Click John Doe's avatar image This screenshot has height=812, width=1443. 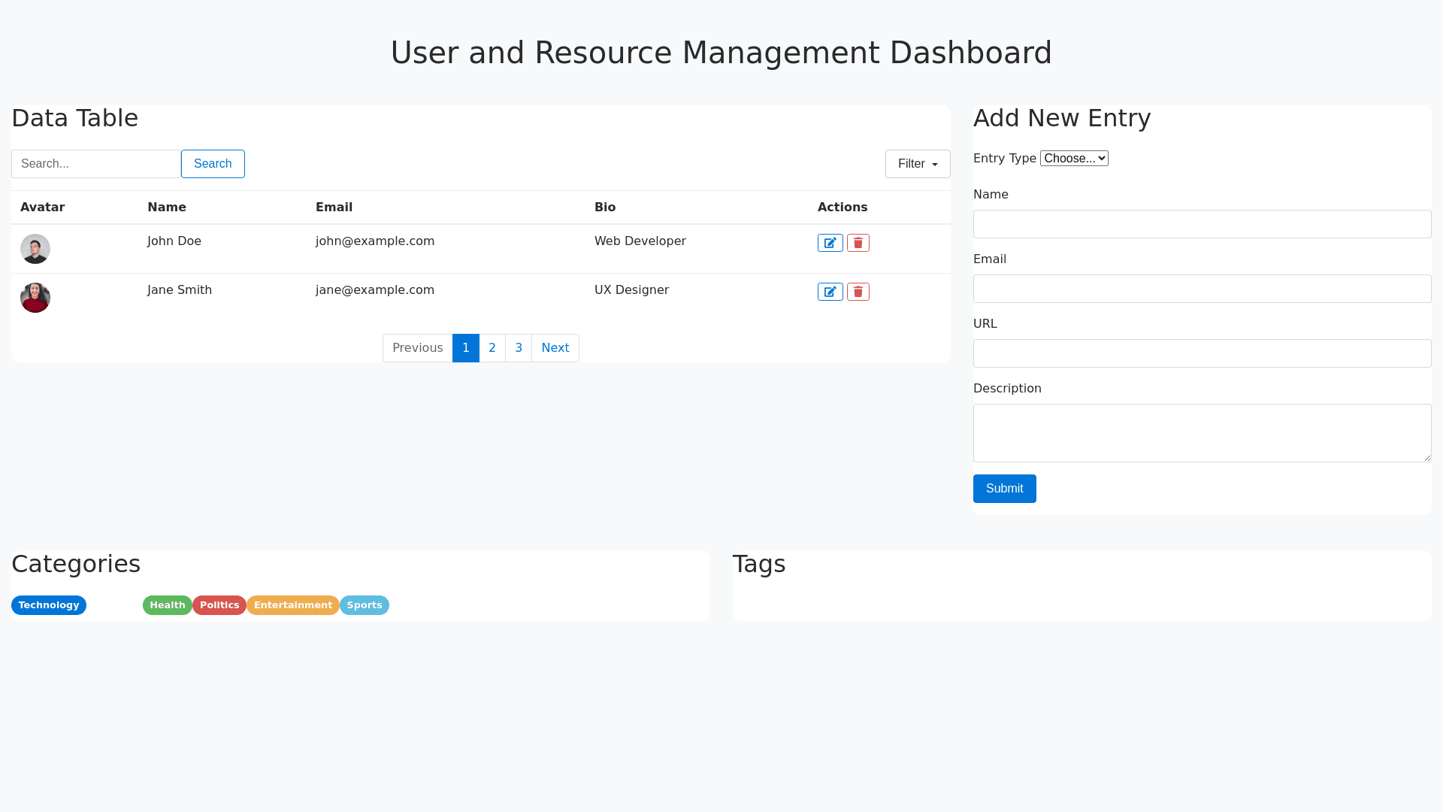pyautogui.click(x=35, y=249)
